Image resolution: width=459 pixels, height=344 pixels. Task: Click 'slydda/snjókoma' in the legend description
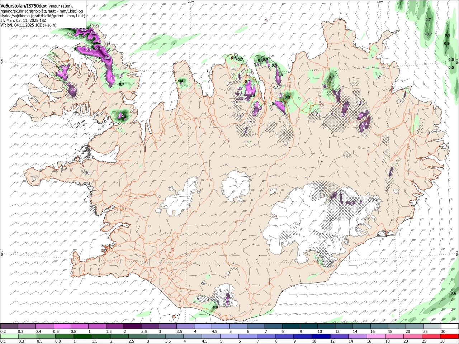point(14,16)
